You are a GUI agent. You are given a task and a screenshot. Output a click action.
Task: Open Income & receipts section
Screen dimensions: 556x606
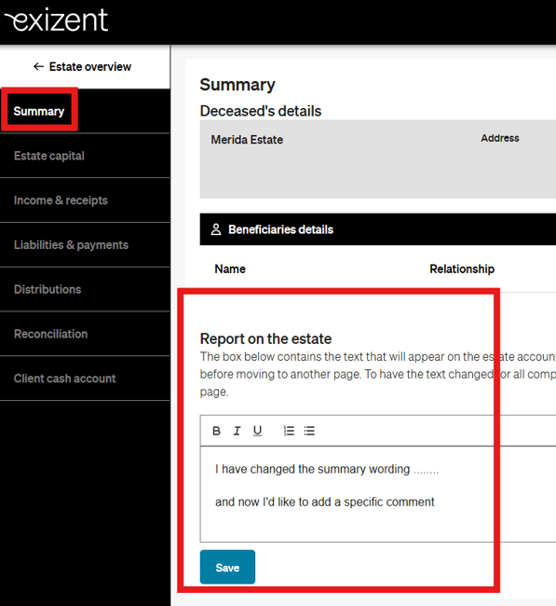click(61, 200)
